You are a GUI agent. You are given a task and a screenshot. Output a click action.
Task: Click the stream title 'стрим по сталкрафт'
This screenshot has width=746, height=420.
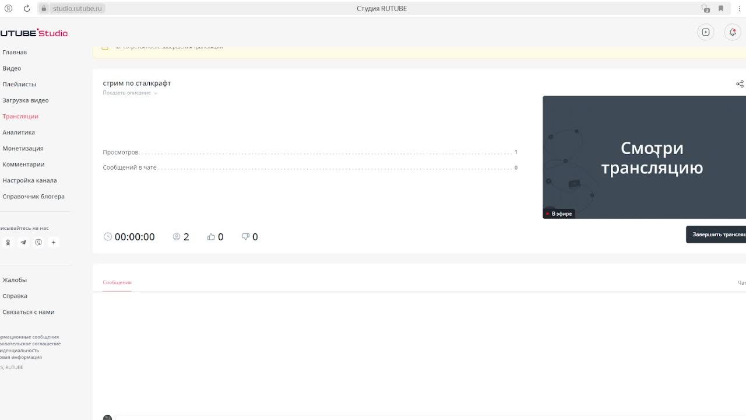pyautogui.click(x=137, y=83)
